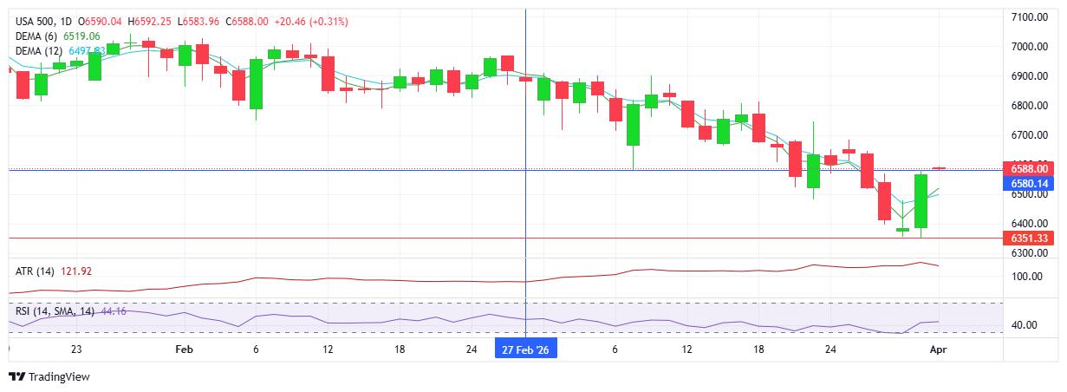Click the red 6588.00 current price label
The height and width of the screenshot is (392, 1067).
point(1029,168)
